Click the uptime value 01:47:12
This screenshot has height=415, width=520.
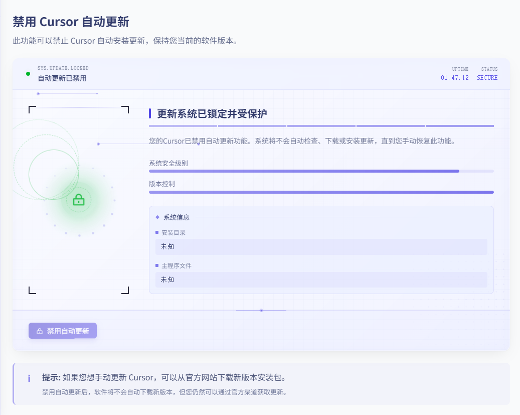[455, 78]
